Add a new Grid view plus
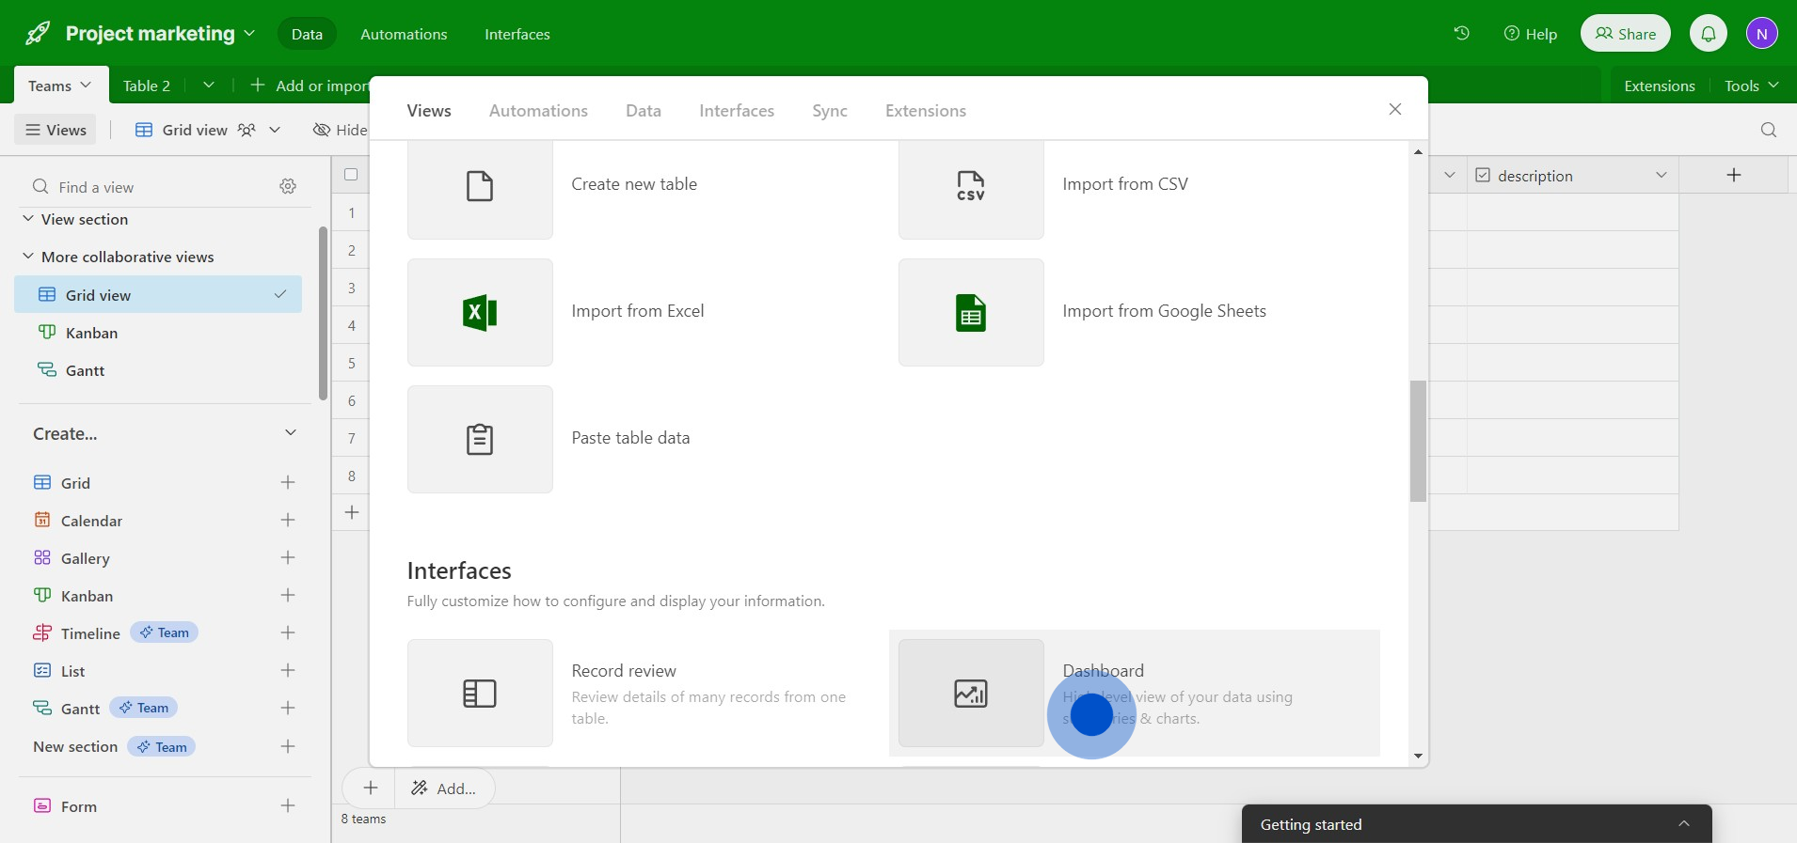This screenshot has height=843, width=1797. tap(288, 482)
